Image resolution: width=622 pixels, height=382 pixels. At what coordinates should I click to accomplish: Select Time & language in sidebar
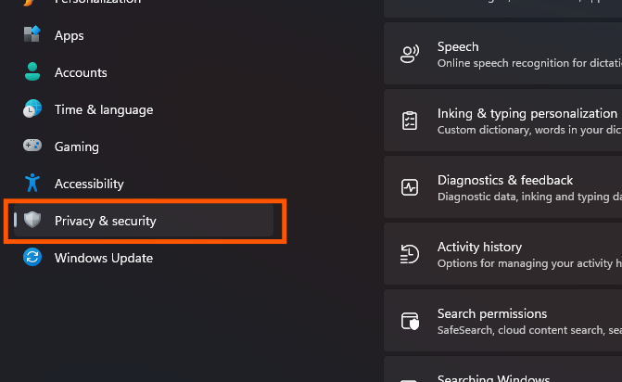(x=104, y=109)
